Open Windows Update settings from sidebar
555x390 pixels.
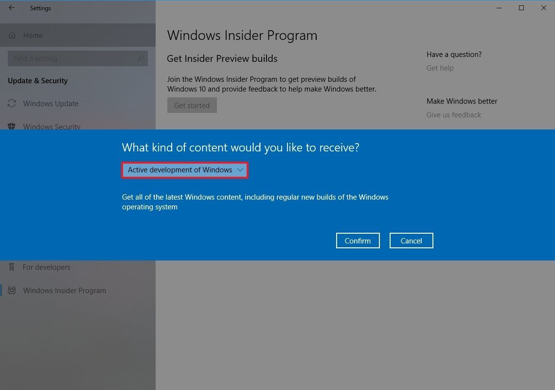coord(51,103)
